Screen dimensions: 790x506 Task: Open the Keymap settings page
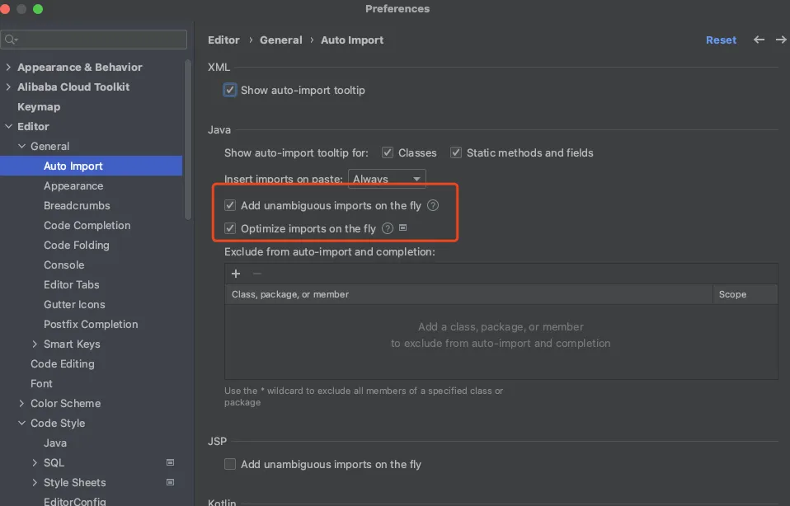pos(39,106)
